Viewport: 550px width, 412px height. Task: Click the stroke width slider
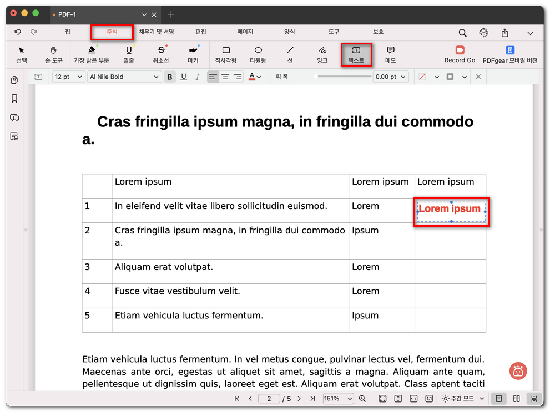[343, 77]
